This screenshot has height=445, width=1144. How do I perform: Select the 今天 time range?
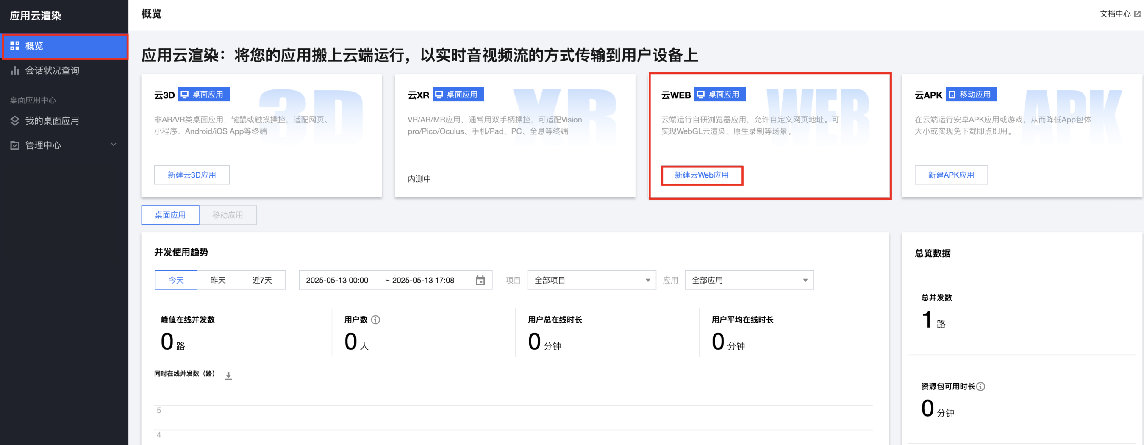click(x=176, y=280)
